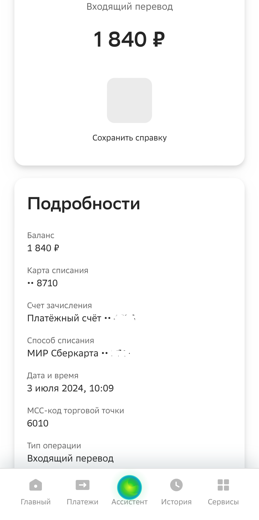Screen dimensions: 259x520
Task: Click the Подробности section heading
Action: (84, 204)
